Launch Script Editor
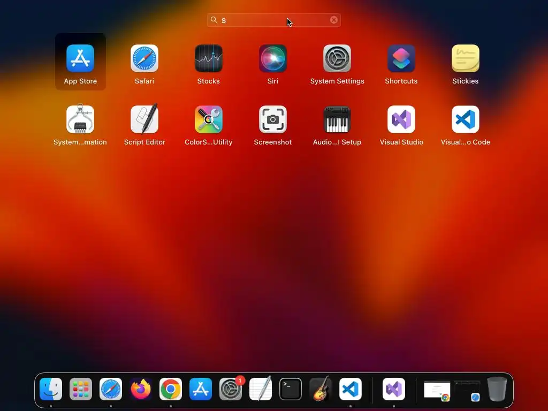This screenshot has width=548, height=411. point(144,119)
